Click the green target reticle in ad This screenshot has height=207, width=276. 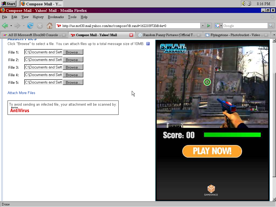[x=207, y=82]
